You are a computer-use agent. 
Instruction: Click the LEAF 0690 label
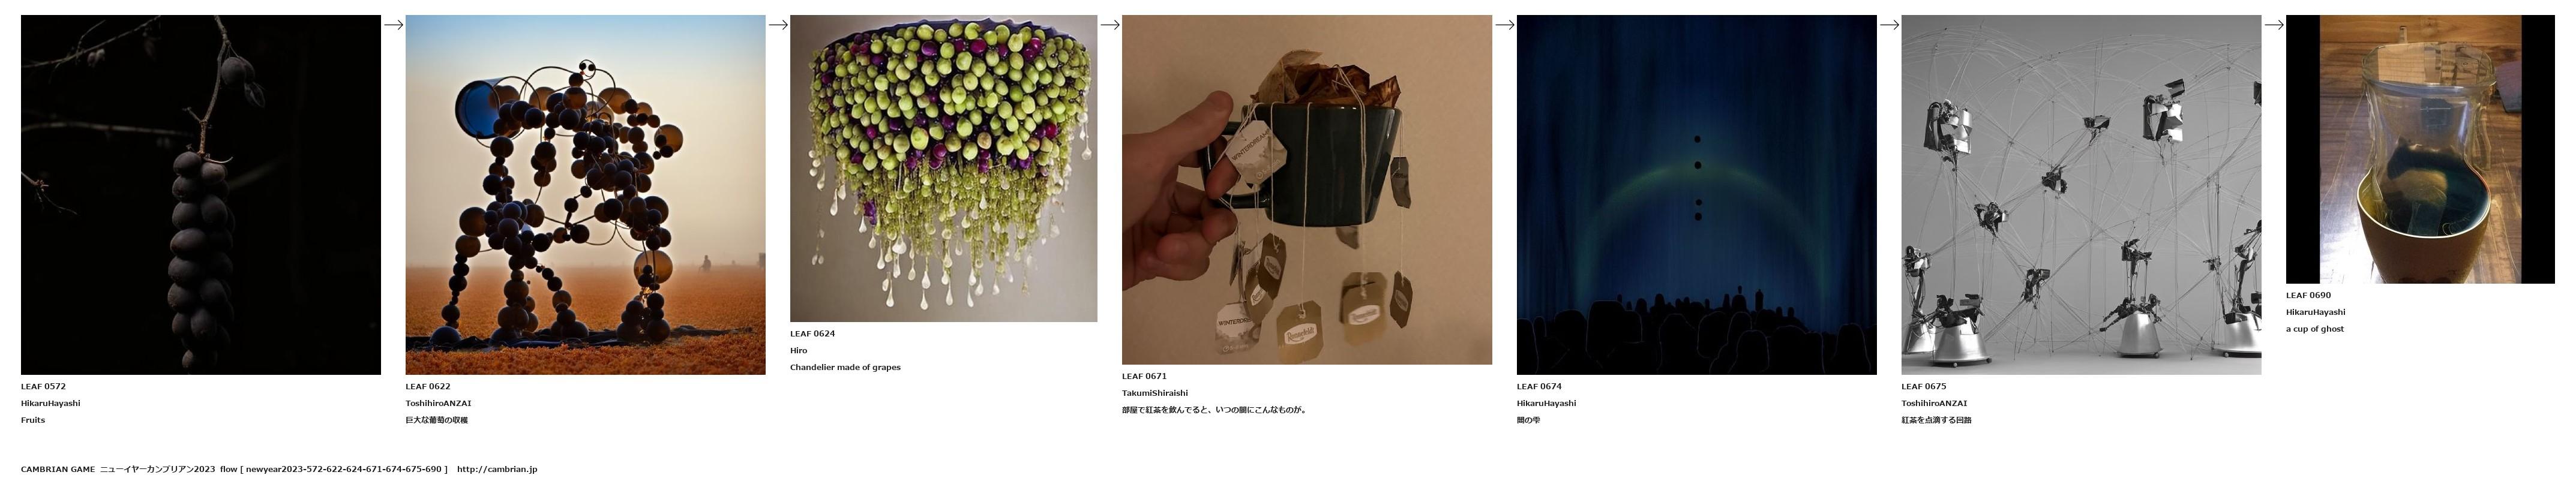click(2308, 295)
